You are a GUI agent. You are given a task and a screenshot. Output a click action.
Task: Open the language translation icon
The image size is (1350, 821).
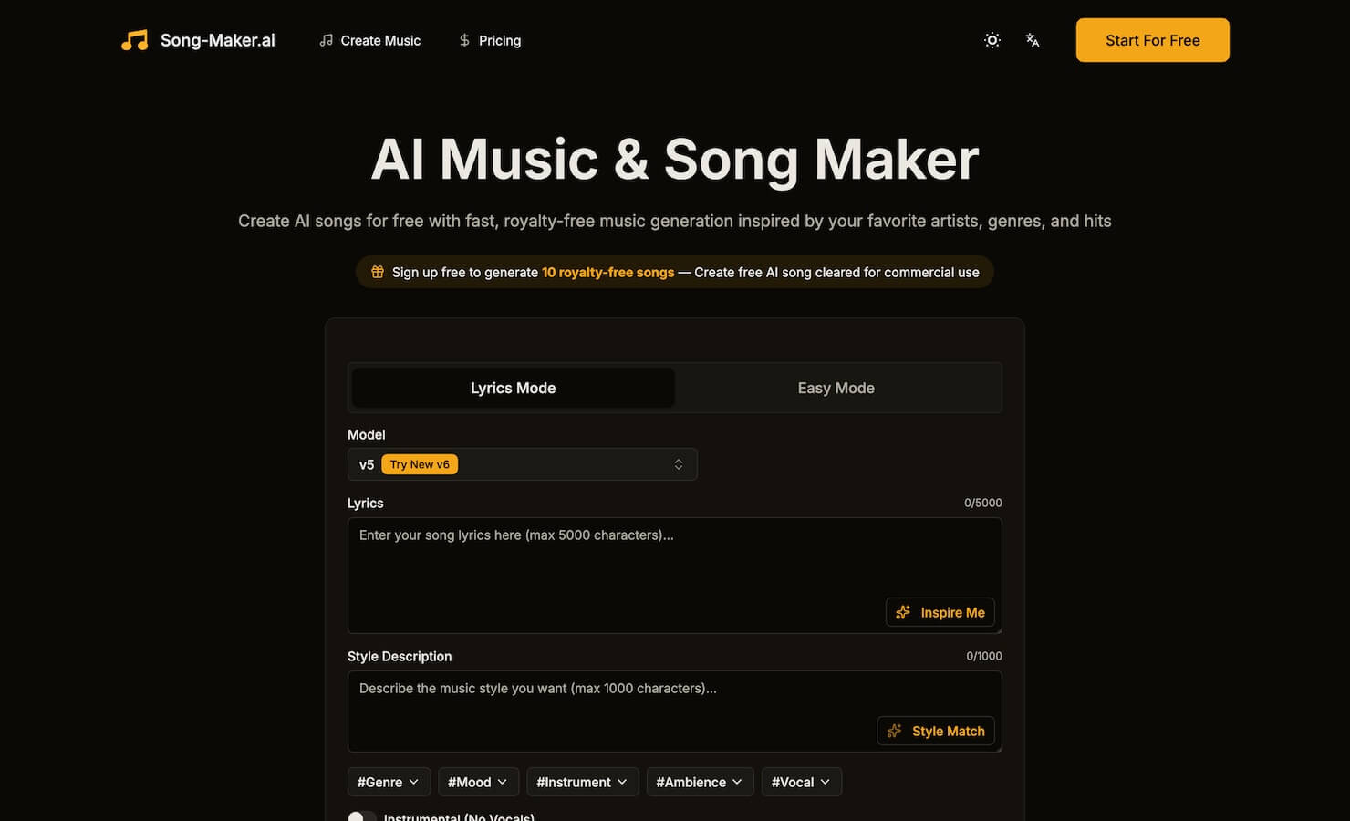point(1032,40)
